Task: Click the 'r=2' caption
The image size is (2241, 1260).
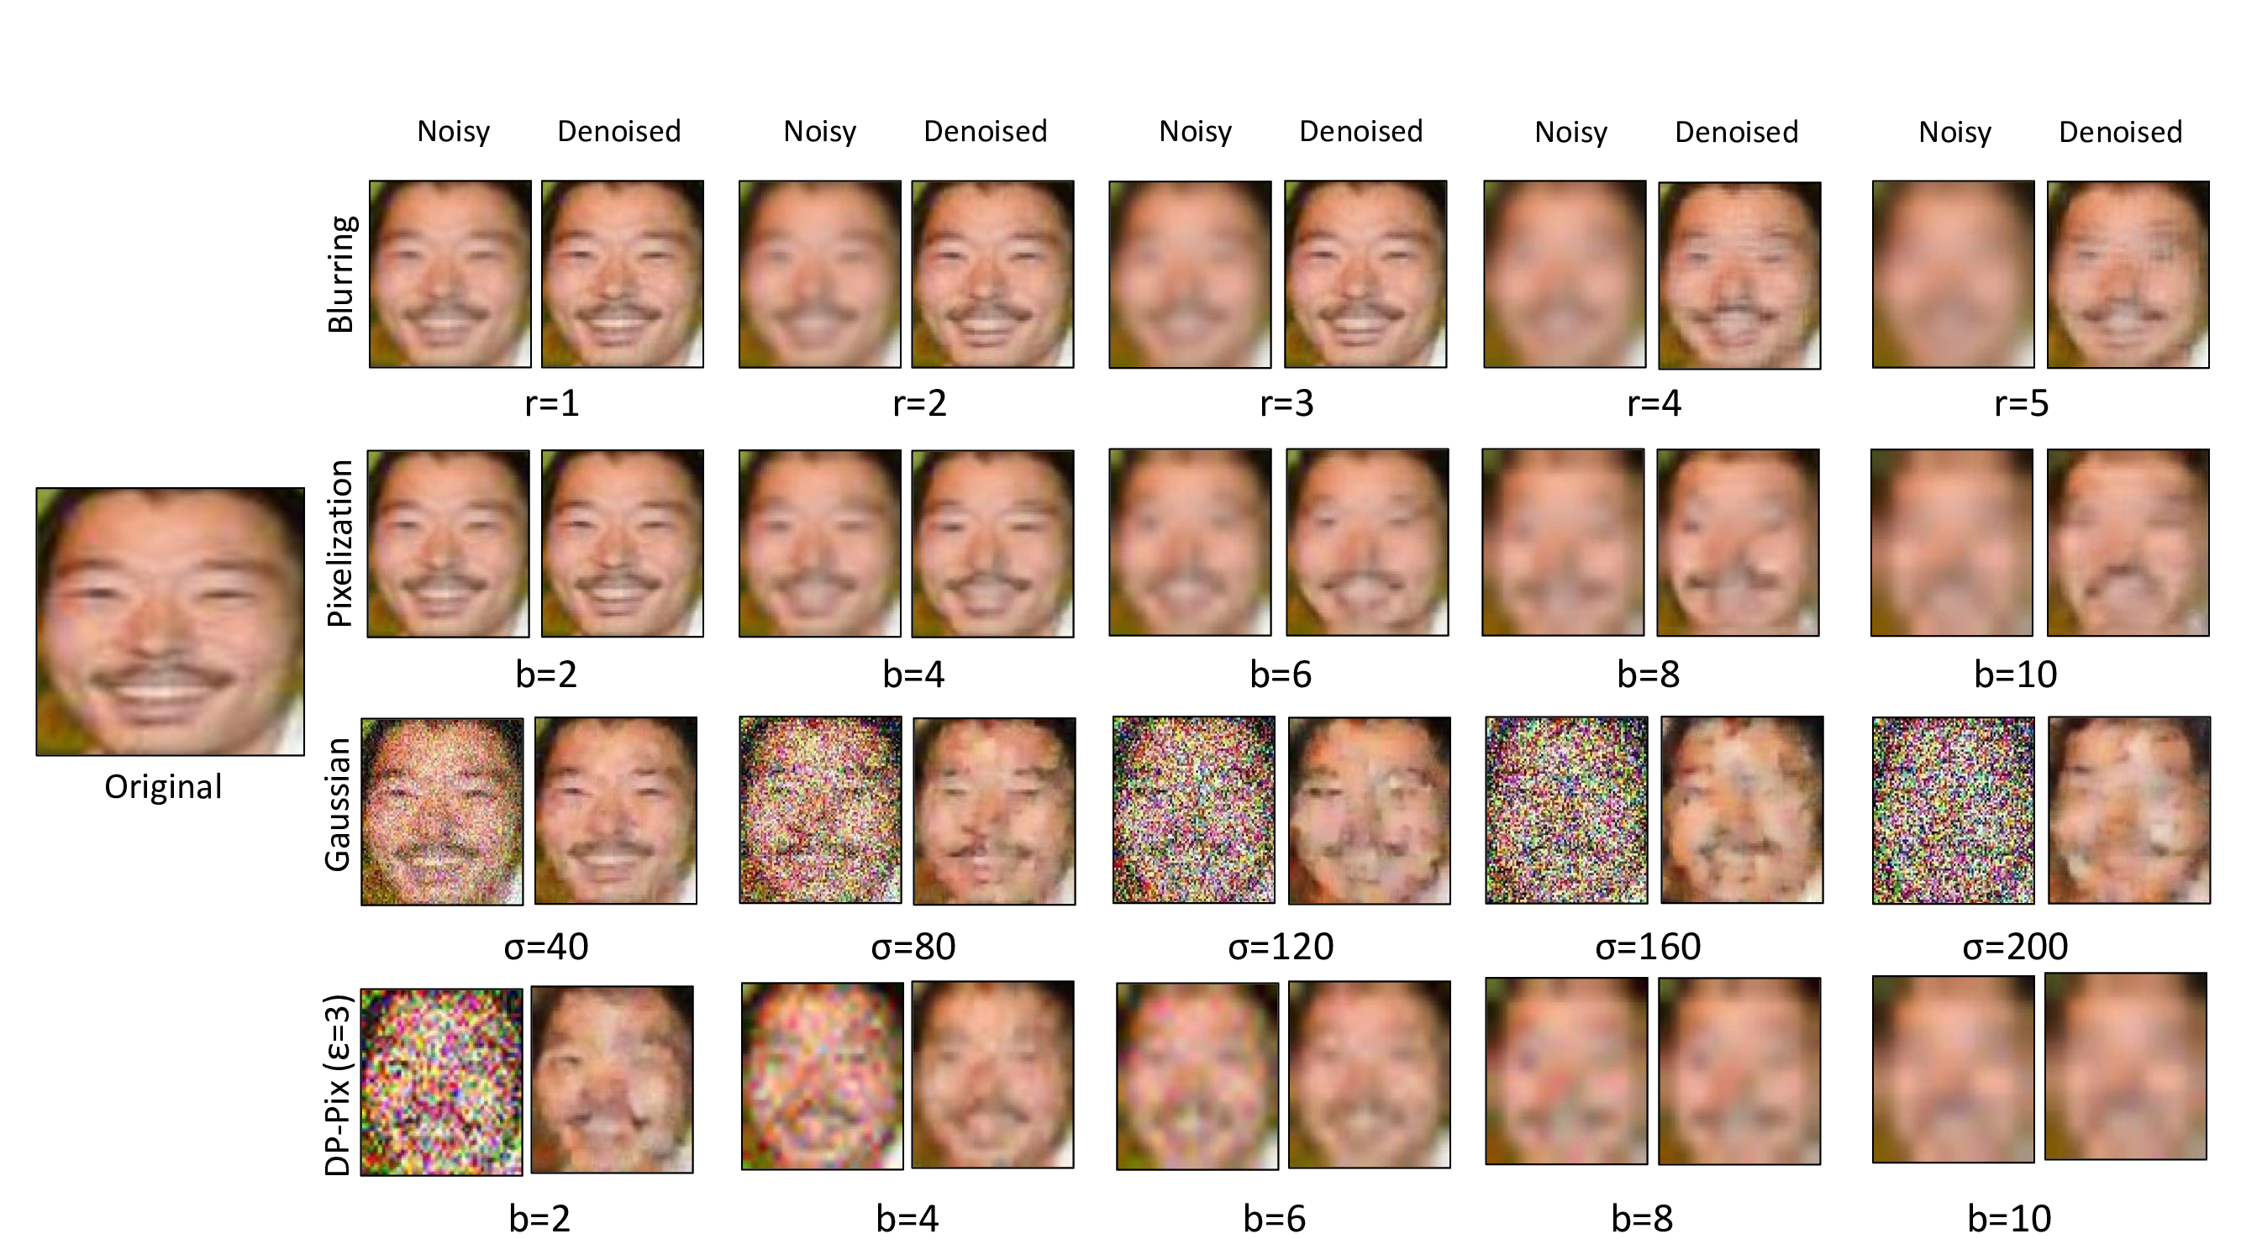Action: click(x=919, y=404)
